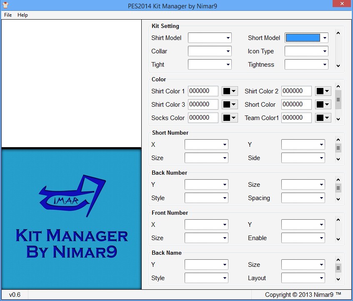Viewport: 353px width, 301px height.
Task: Pick Short Color from black swatch
Action: coord(323,105)
